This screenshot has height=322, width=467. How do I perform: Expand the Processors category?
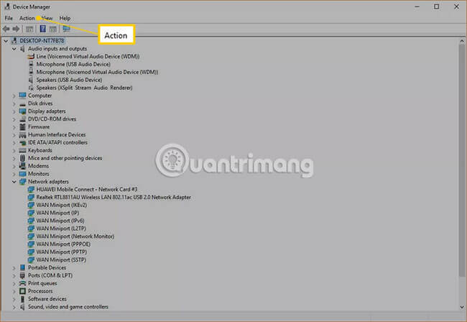pos(14,291)
